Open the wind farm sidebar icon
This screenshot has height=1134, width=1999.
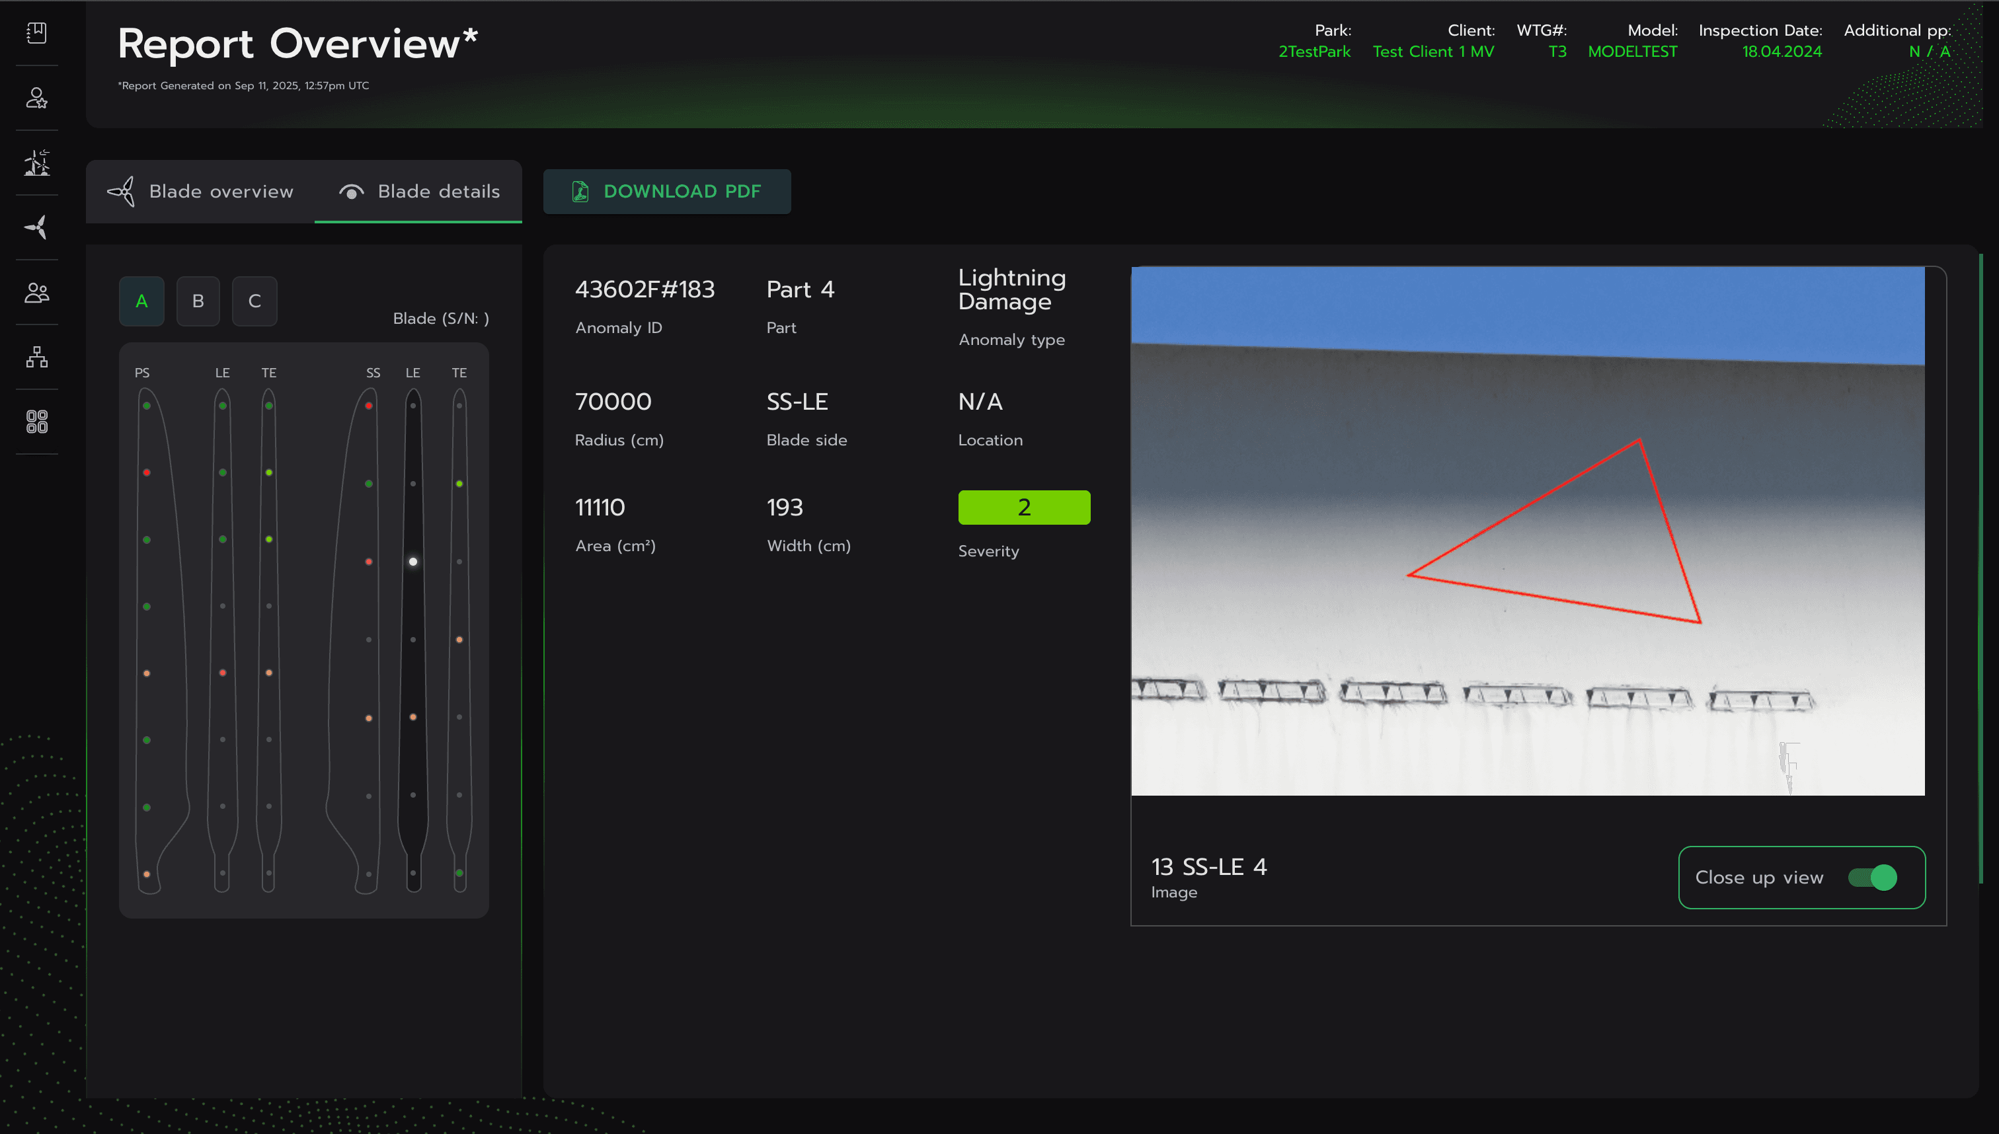36,163
